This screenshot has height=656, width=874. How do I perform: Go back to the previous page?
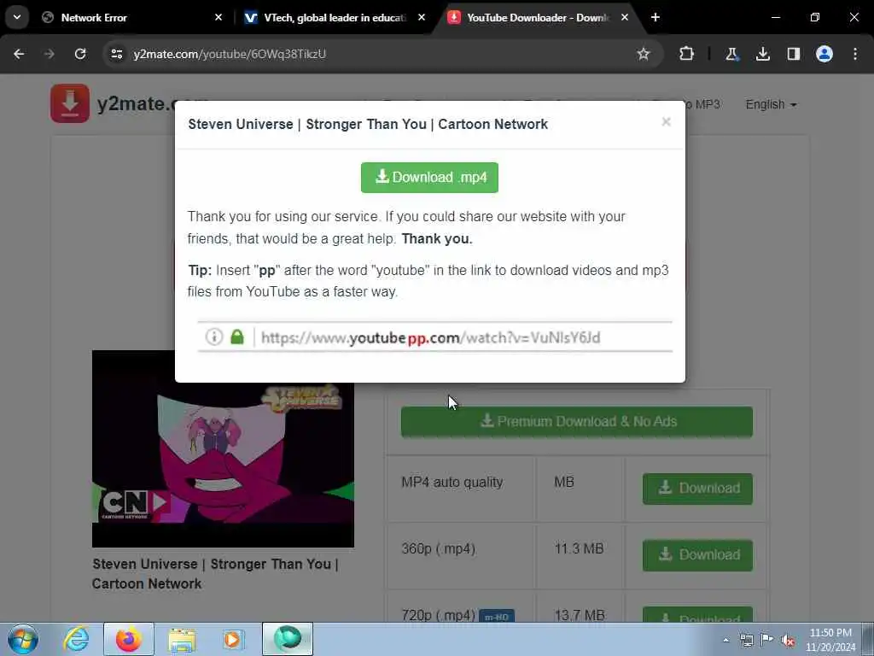(19, 54)
